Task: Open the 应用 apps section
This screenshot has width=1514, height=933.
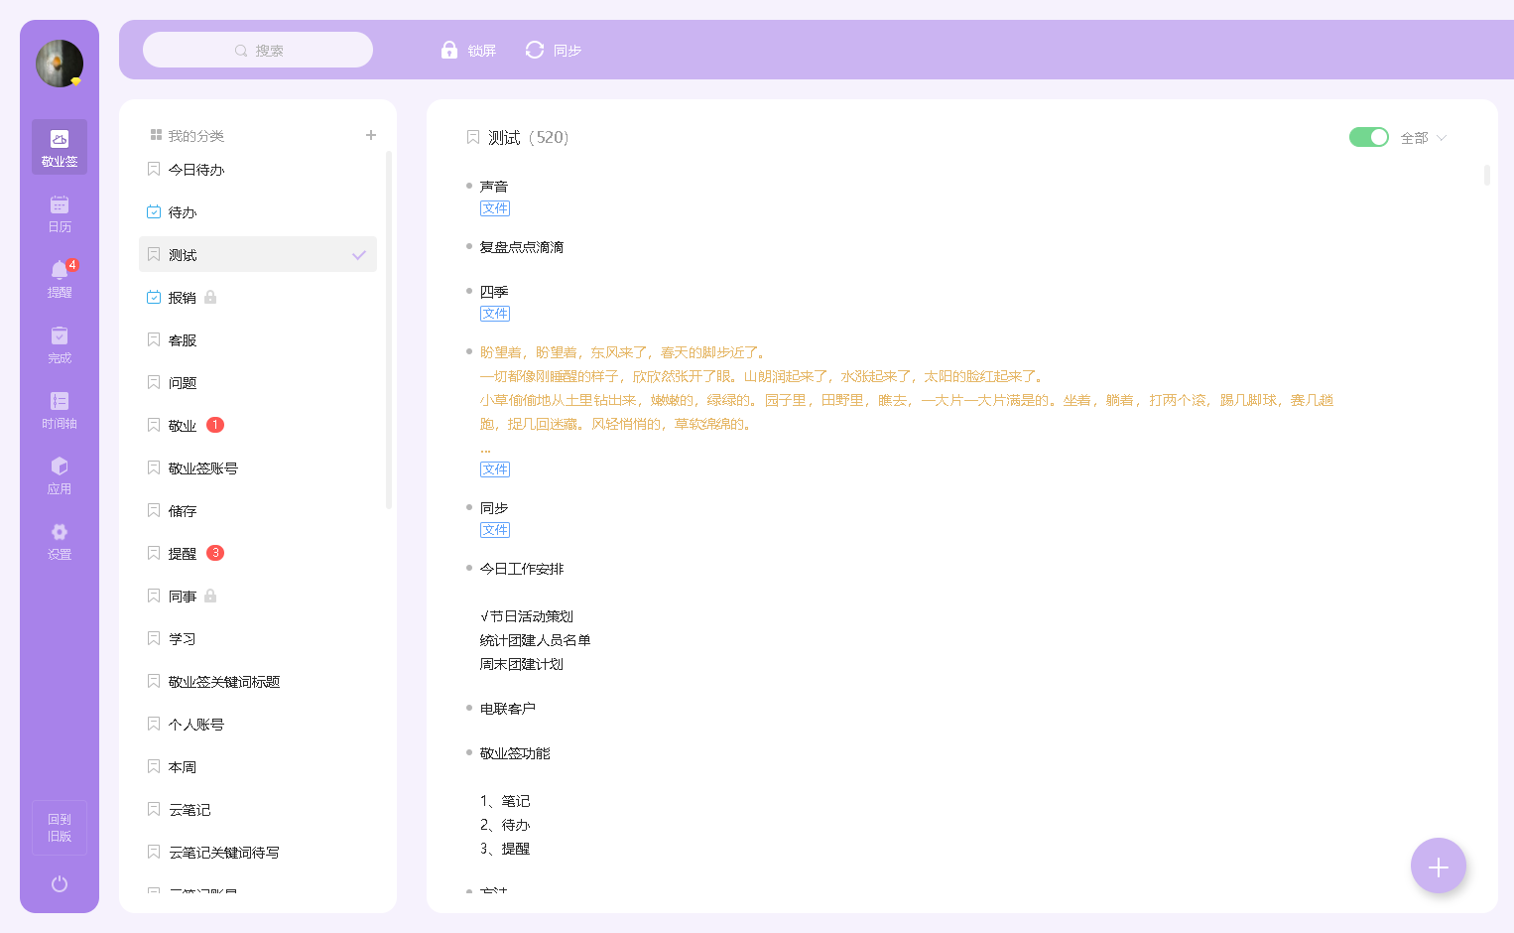Action: coord(60,474)
